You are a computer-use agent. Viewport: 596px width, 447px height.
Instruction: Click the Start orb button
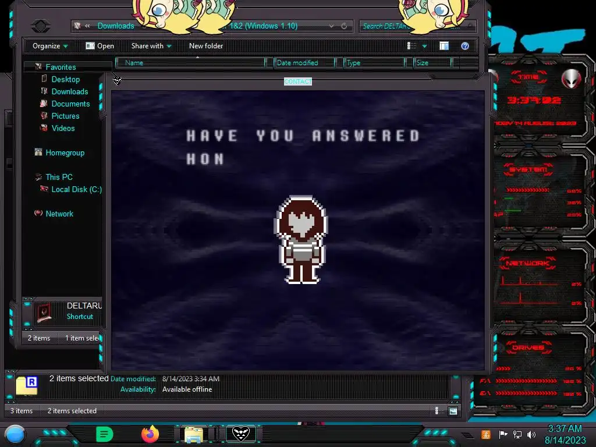pos(15,434)
